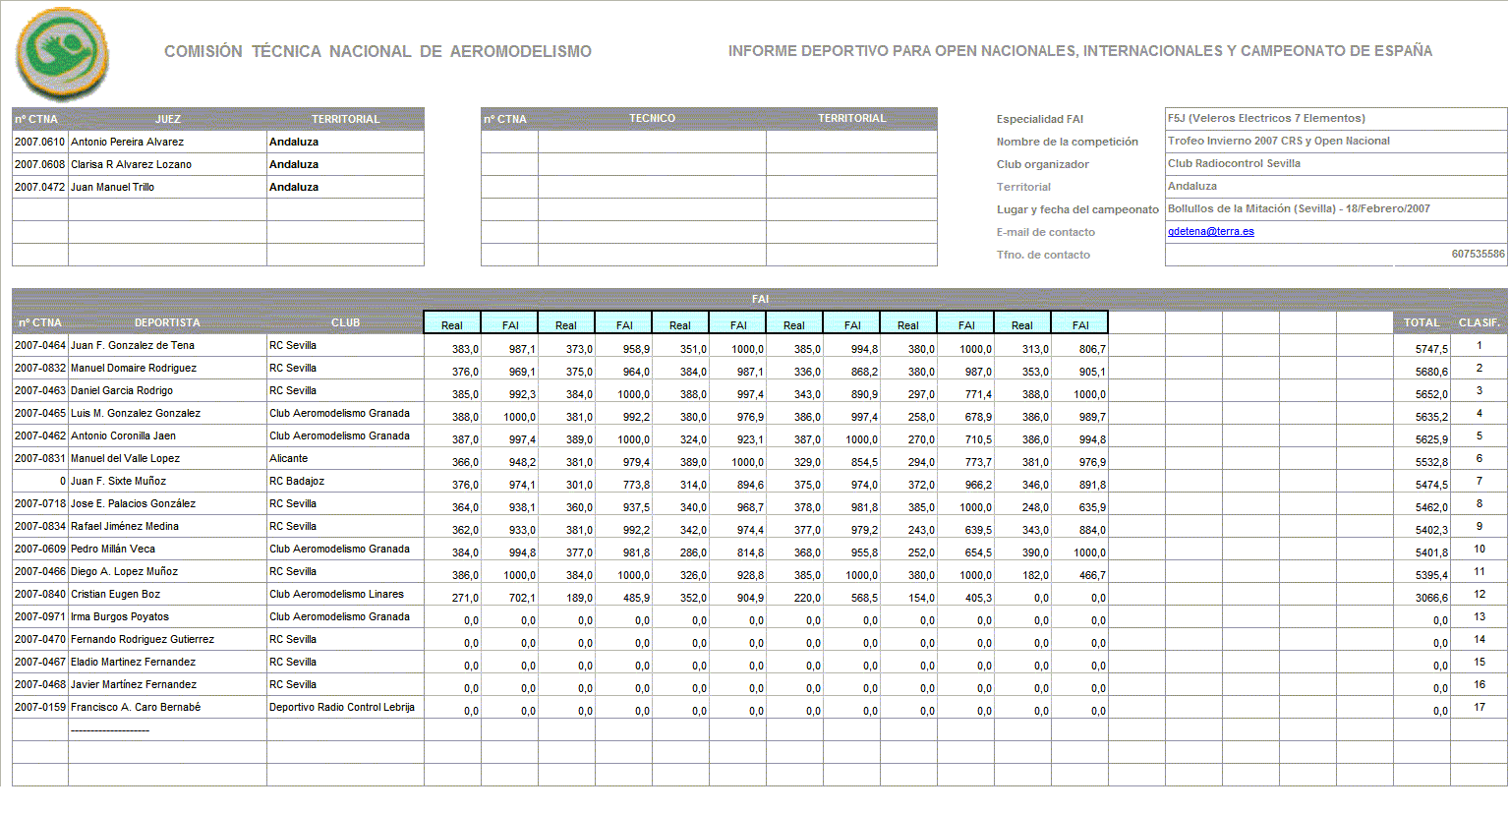Select the TOTAL column header
The width and height of the screenshot is (1509, 813).
point(1421,322)
